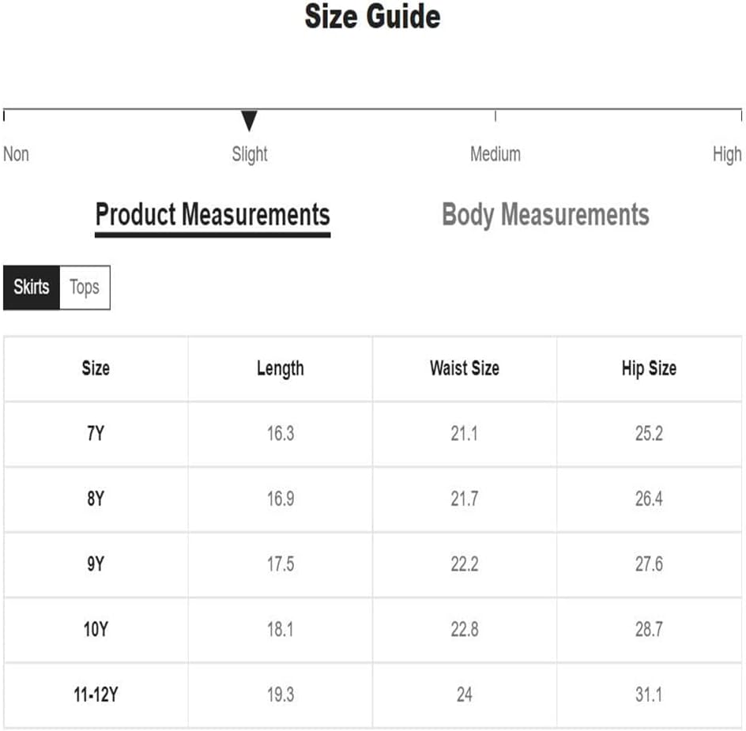The width and height of the screenshot is (746, 731).
Task: Click the Hip Size column header
Action: click(x=649, y=368)
